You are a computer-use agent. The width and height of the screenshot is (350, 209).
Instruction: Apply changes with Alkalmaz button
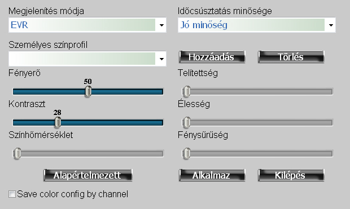coord(212,175)
